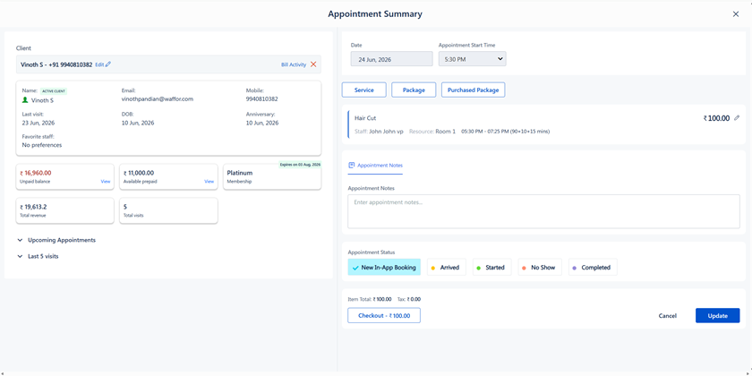Click the Expires on 03 Aug, 2026 badge
The image size is (752, 376).
[x=300, y=165]
